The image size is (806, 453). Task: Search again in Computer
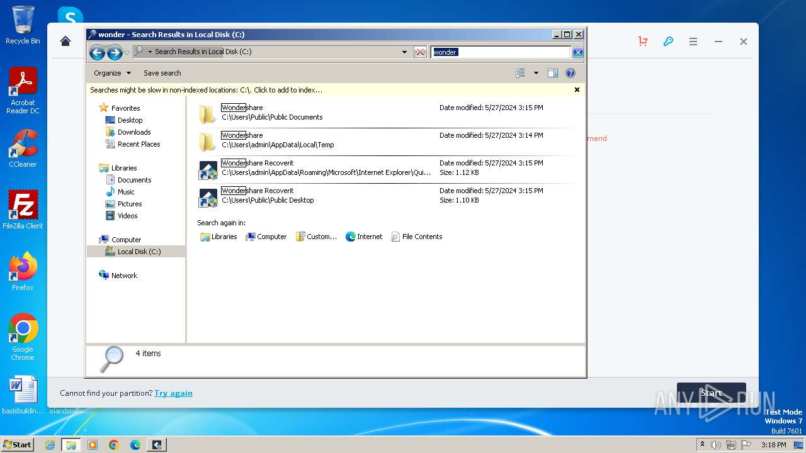(x=266, y=237)
